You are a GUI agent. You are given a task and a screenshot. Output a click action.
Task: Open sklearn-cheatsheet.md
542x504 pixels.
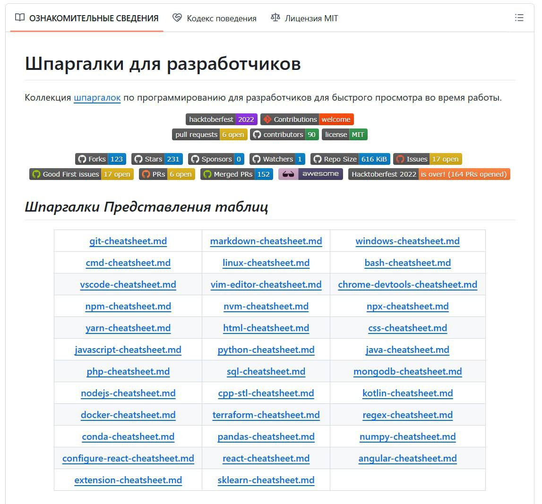point(266,480)
